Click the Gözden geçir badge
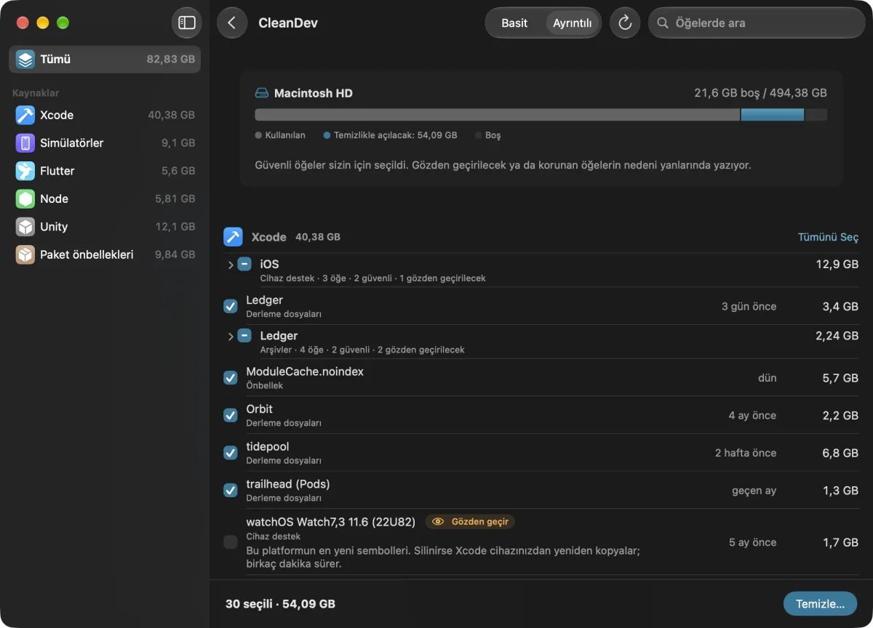Screen dimensions: 873x628 470,522
